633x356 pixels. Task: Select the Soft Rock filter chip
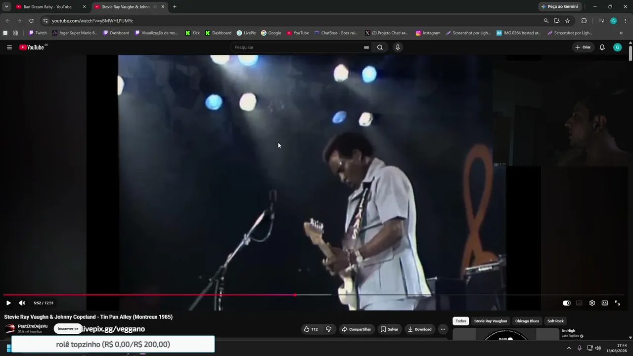tap(555, 321)
